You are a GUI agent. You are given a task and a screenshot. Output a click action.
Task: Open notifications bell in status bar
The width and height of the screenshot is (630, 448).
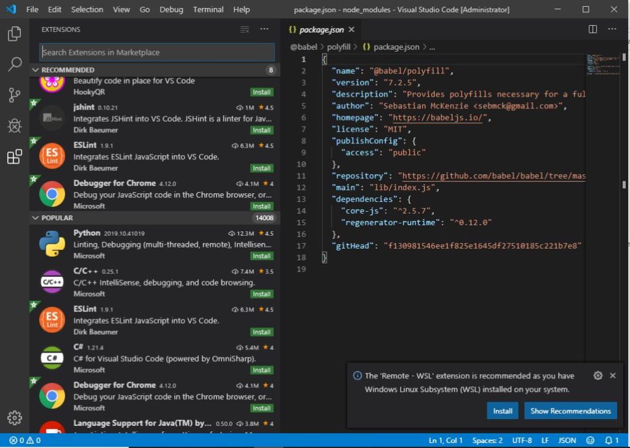(612, 441)
